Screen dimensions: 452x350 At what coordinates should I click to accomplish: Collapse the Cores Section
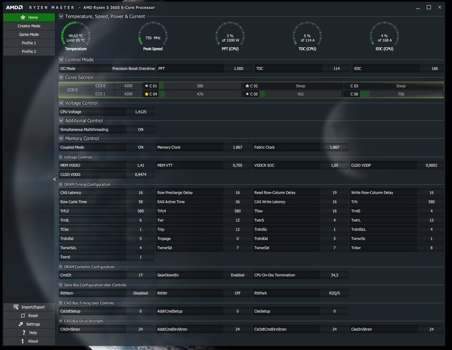pyautogui.click(x=61, y=77)
